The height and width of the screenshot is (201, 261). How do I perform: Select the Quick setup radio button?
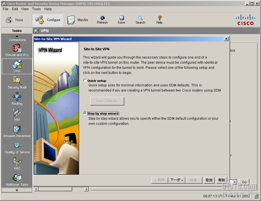tap(85, 80)
